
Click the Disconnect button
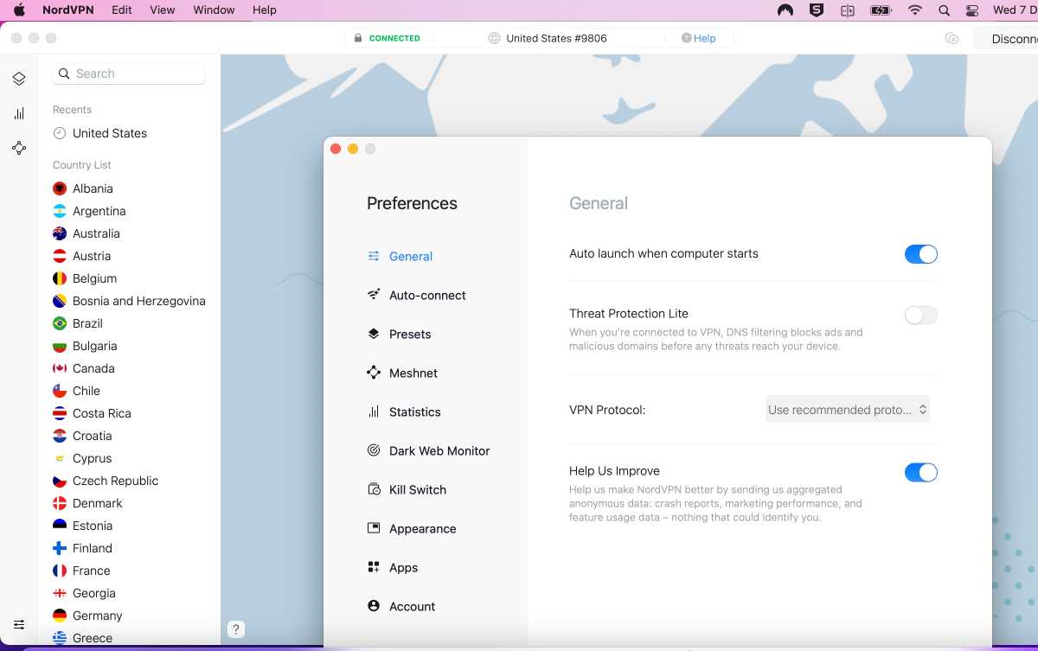click(x=1007, y=38)
